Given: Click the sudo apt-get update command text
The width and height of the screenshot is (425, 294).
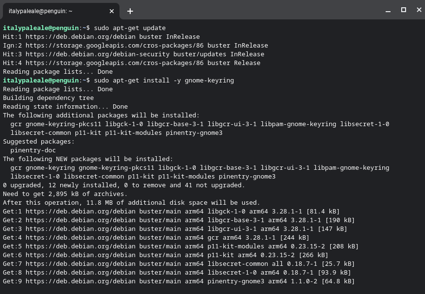Looking at the screenshot, I should click(130, 28).
